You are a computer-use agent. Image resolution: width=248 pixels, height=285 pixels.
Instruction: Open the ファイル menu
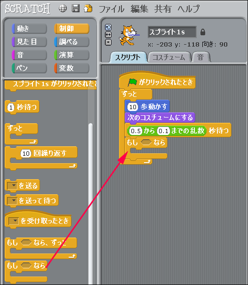pos(112,9)
